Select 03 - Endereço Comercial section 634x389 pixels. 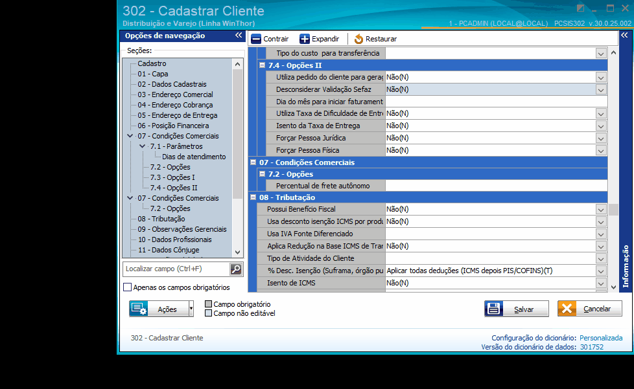click(175, 94)
